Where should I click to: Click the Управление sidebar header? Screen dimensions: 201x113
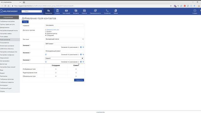pyautogui.click(x=9, y=17)
